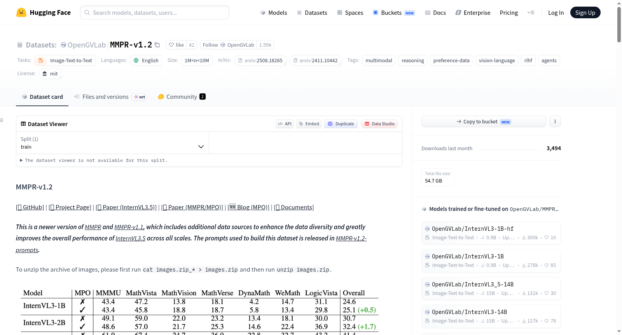
Task: Open the Spaces menu item
Action: coord(350,12)
